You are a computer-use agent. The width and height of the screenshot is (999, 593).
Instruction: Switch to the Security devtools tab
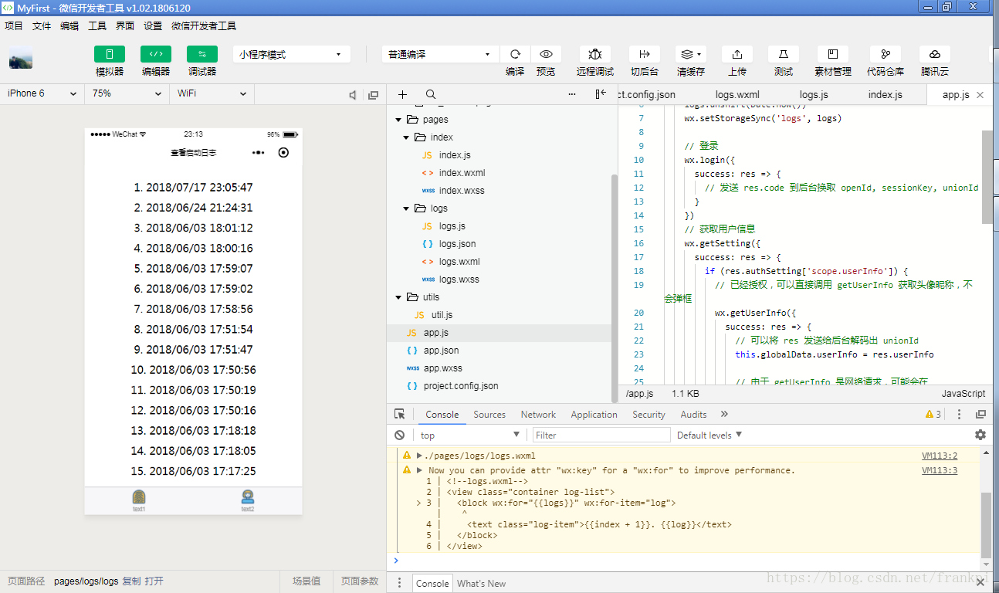point(649,415)
